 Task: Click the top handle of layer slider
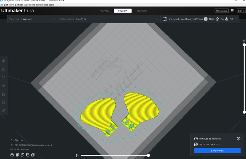click(244, 45)
